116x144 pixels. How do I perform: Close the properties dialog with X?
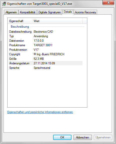coord(108,3)
